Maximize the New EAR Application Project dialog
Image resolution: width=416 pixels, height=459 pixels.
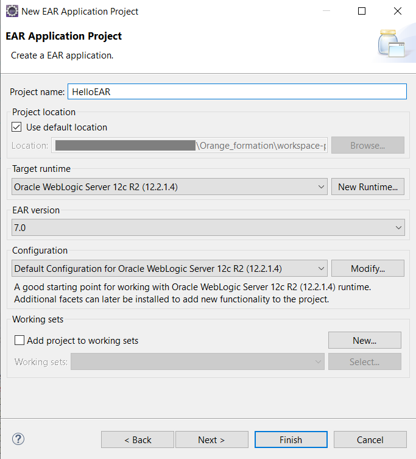click(362, 11)
